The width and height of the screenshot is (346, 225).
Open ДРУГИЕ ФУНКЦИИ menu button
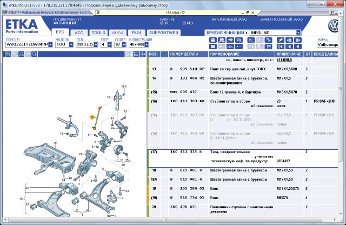(x=227, y=32)
